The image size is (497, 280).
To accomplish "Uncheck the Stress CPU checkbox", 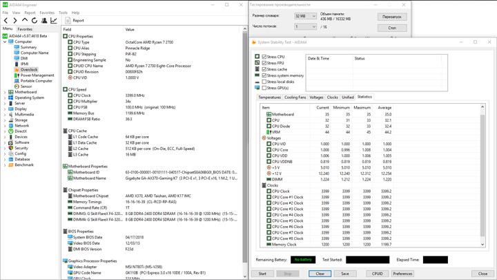I will point(264,57).
